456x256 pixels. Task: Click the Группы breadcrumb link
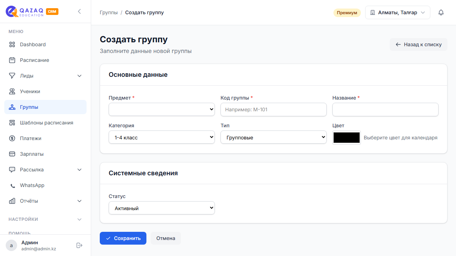click(109, 12)
